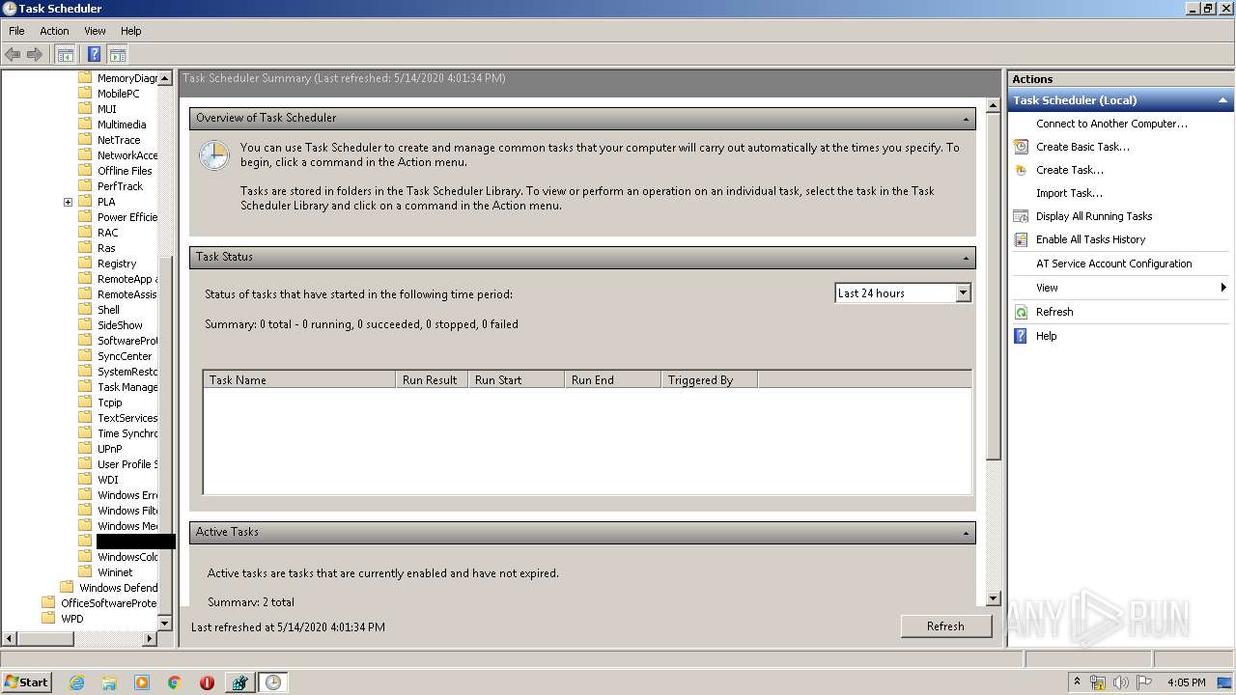This screenshot has height=695, width=1236.
Task: Click the Start button
Action: [26, 682]
